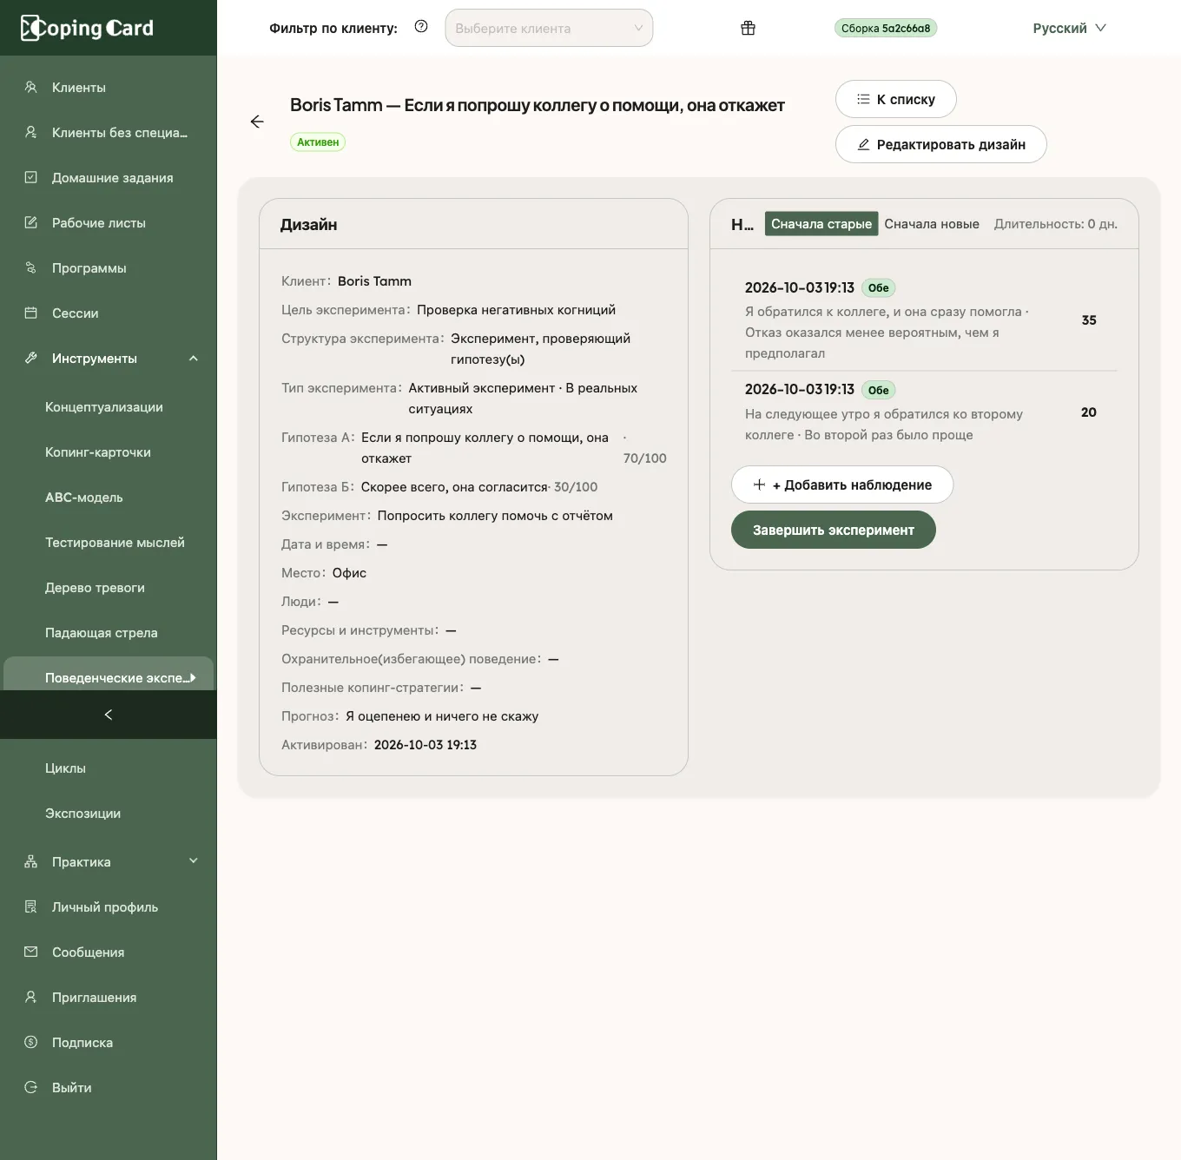Click Редактировать дизайн button

(941, 144)
